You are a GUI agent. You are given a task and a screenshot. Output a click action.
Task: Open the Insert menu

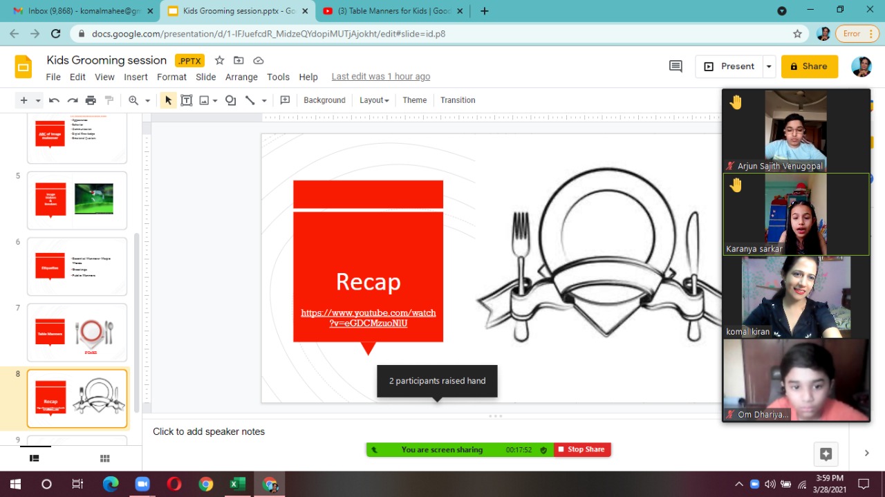tap(136, 77)
